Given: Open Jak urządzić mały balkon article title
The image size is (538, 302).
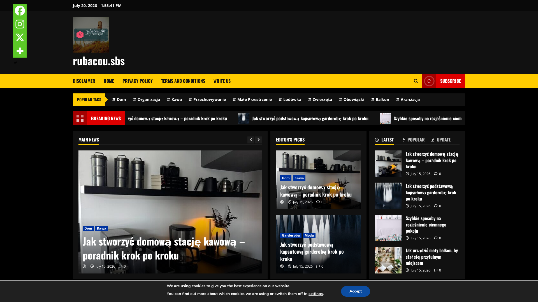Looking at the screenshot, I should pyautogui.click(x=432, y=257).
